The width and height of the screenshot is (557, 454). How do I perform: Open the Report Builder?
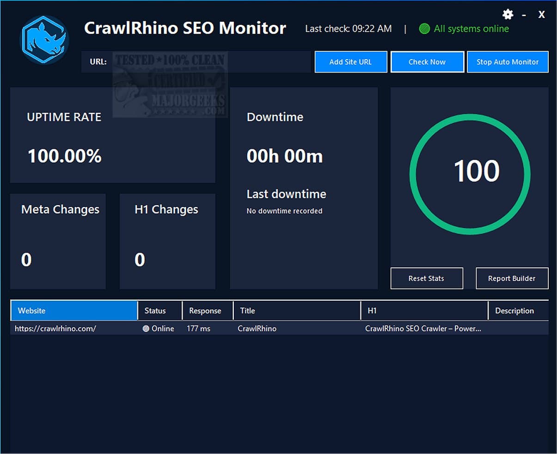pos(512,278)
